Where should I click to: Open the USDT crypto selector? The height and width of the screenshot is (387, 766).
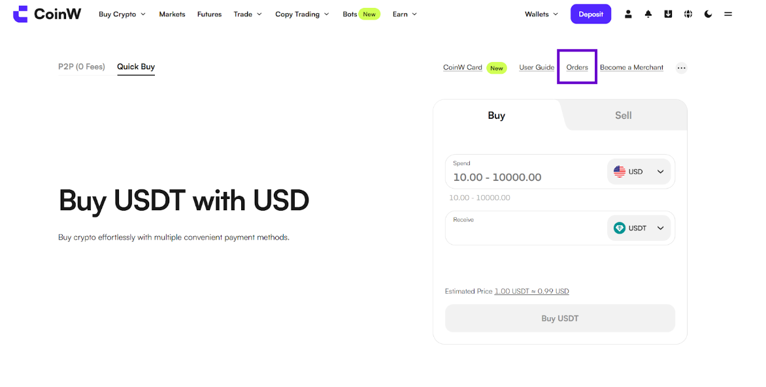tap(639, 228)
